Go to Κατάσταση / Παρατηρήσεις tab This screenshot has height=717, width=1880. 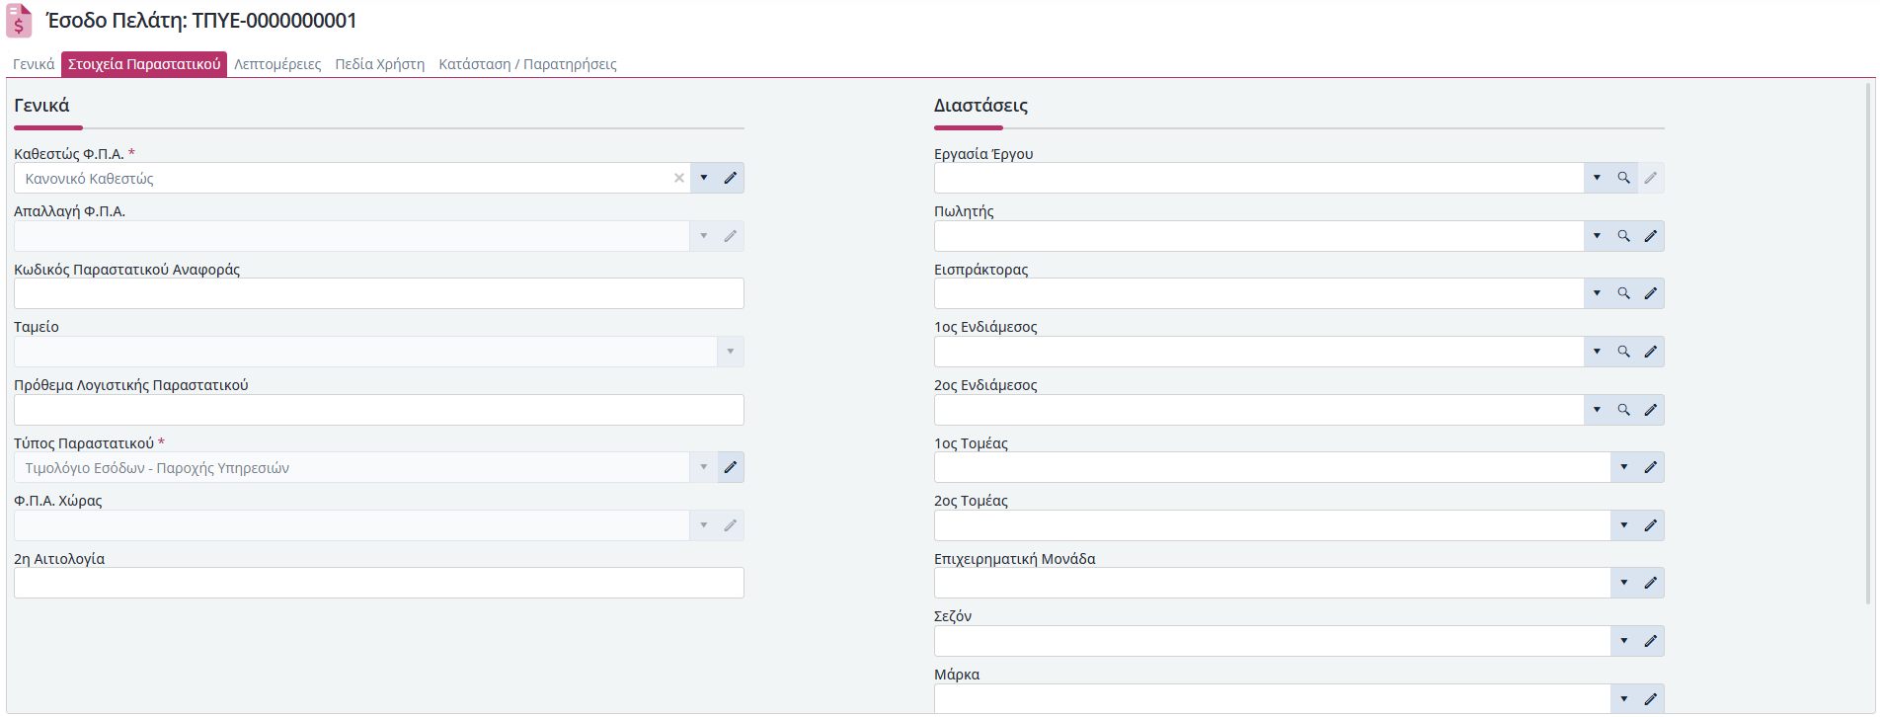click(527, 64)
